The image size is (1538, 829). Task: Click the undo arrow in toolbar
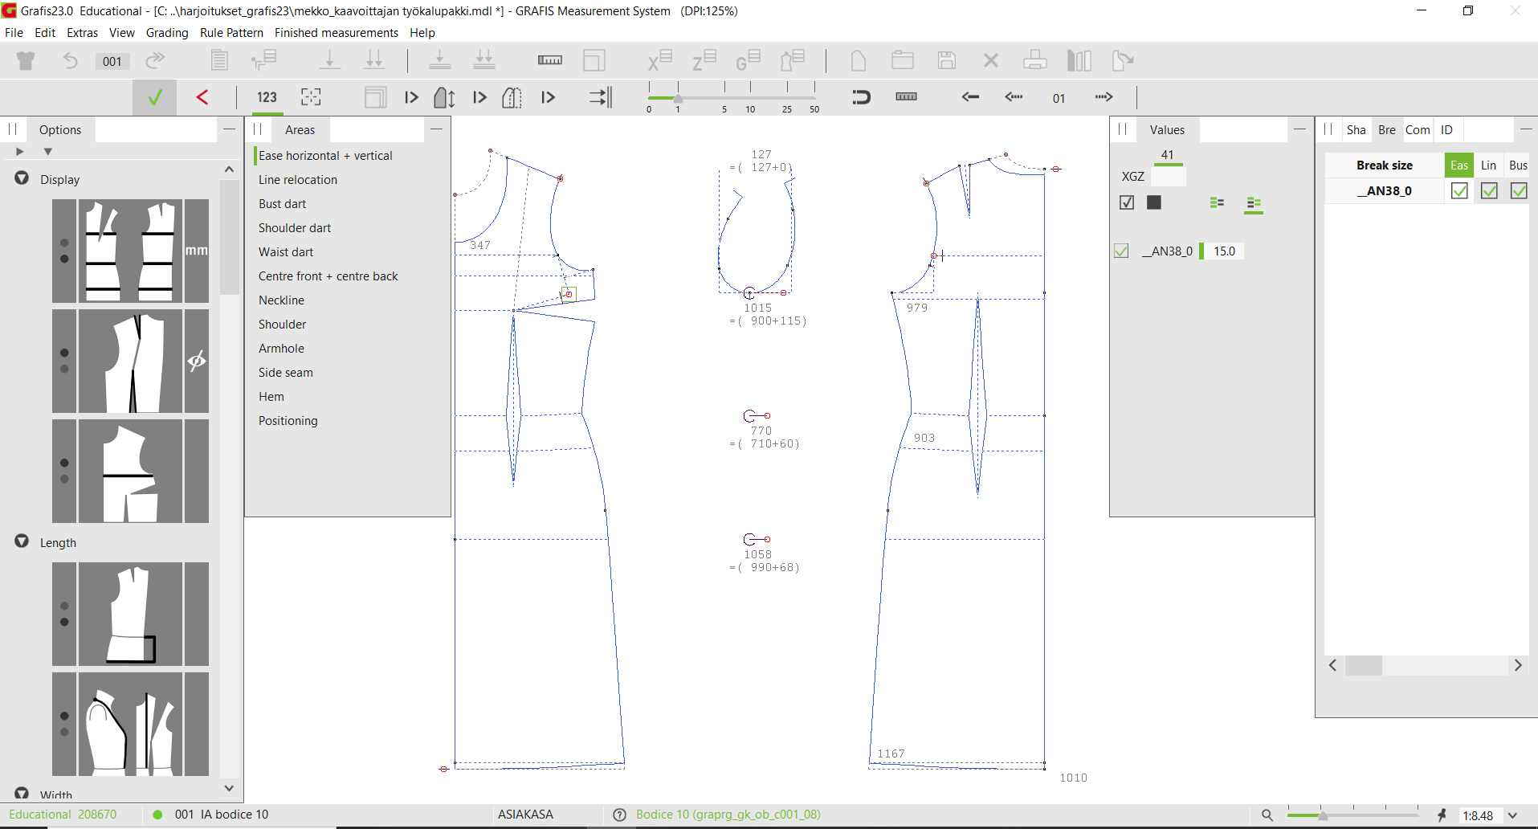71,61
